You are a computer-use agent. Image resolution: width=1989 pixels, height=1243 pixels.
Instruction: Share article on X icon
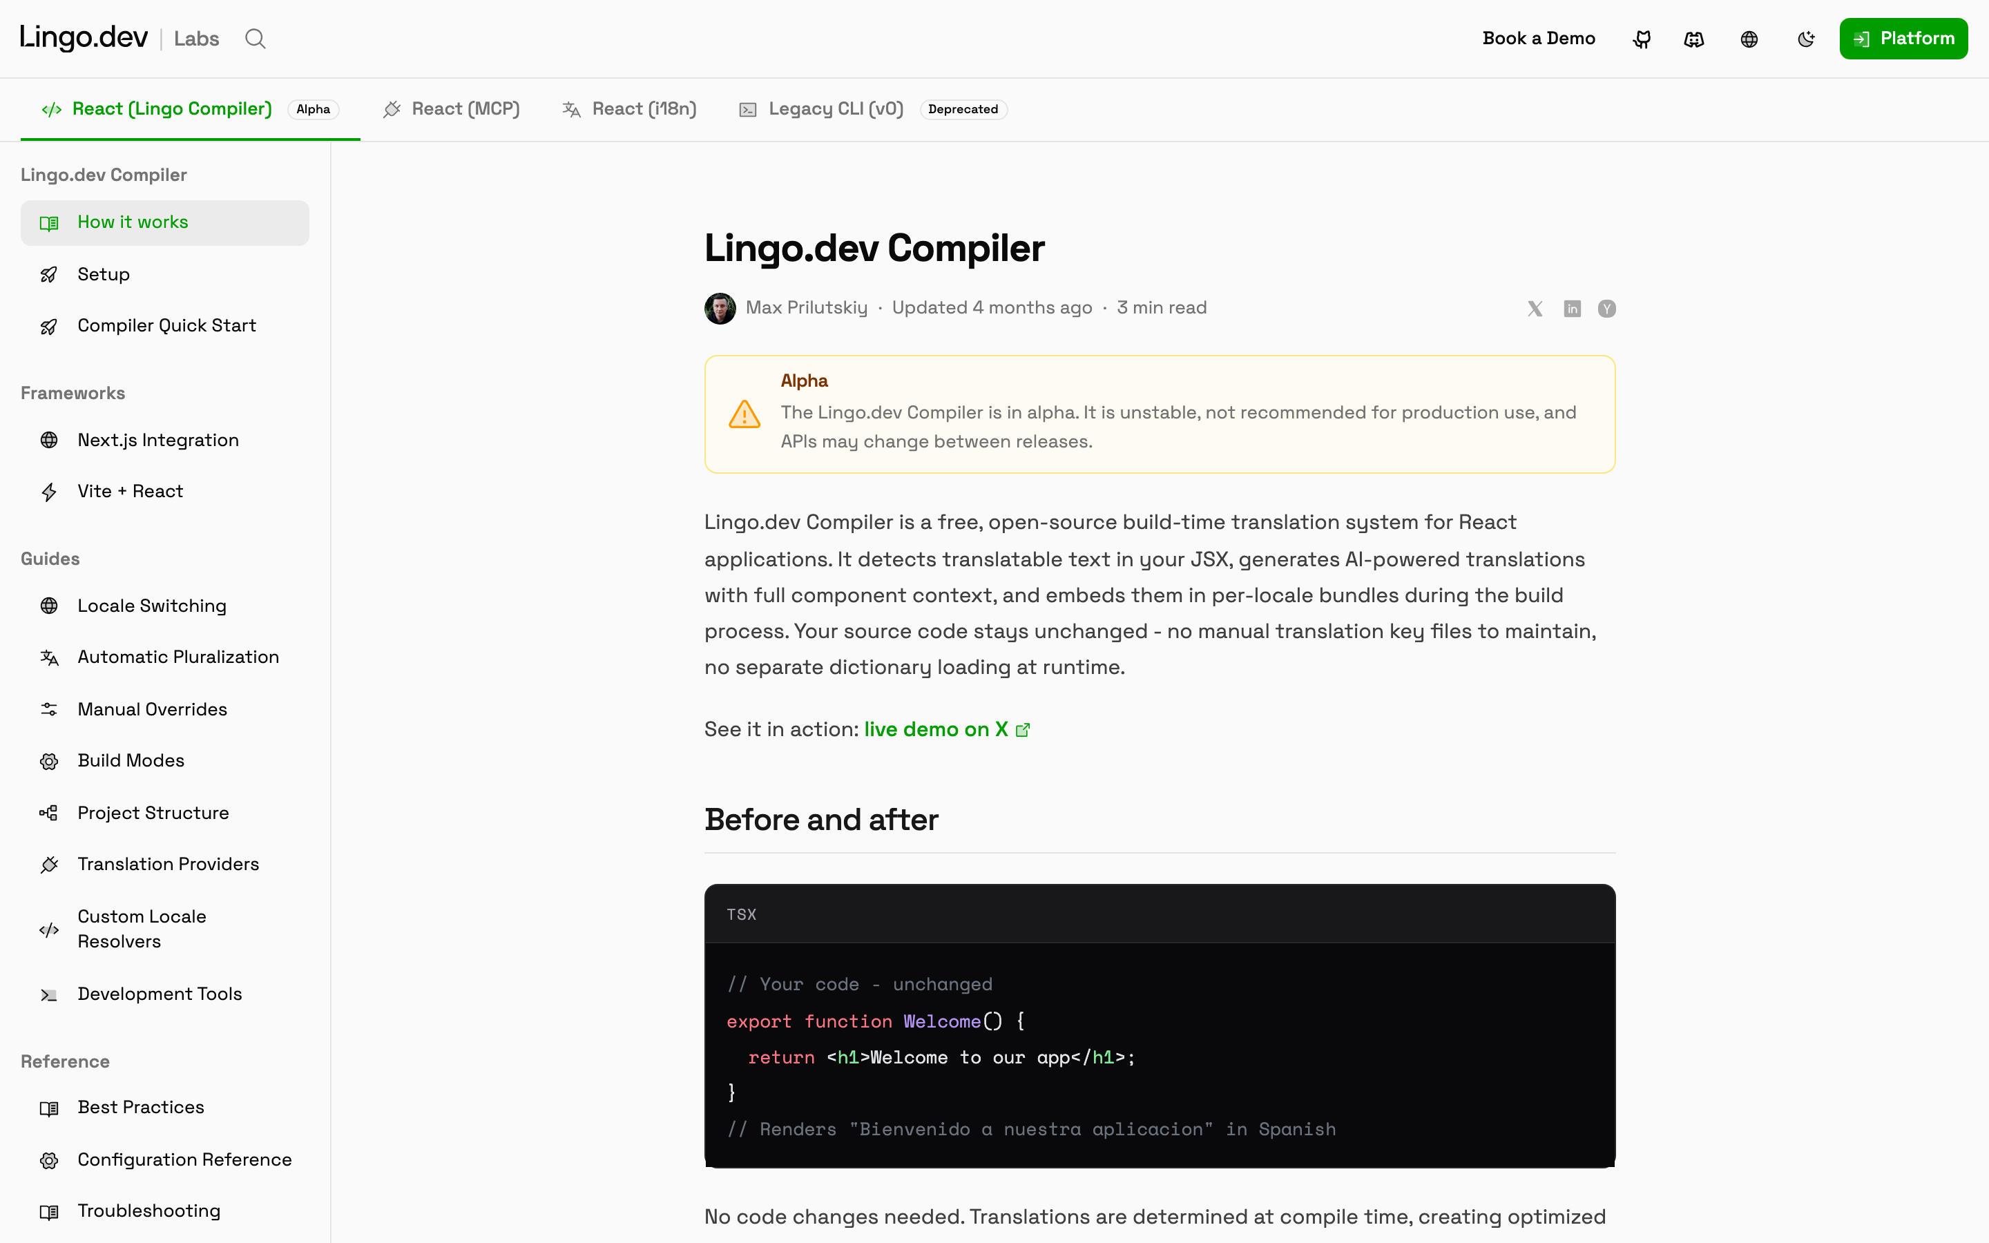click(x=1535, y=308)
